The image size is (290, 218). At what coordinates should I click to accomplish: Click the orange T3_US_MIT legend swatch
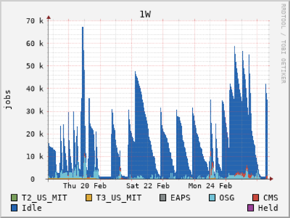(x=89, y=198)
